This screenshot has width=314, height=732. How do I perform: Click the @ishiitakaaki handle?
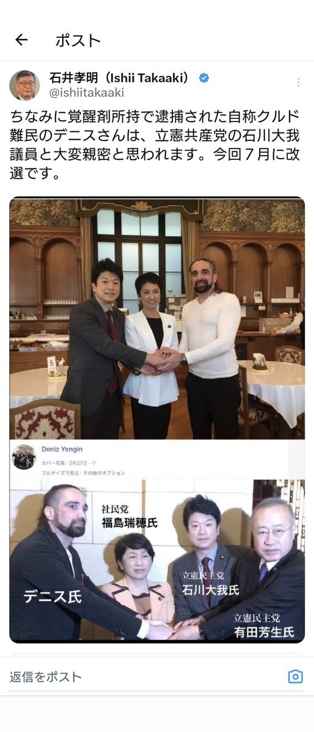[x=87, y=93]
